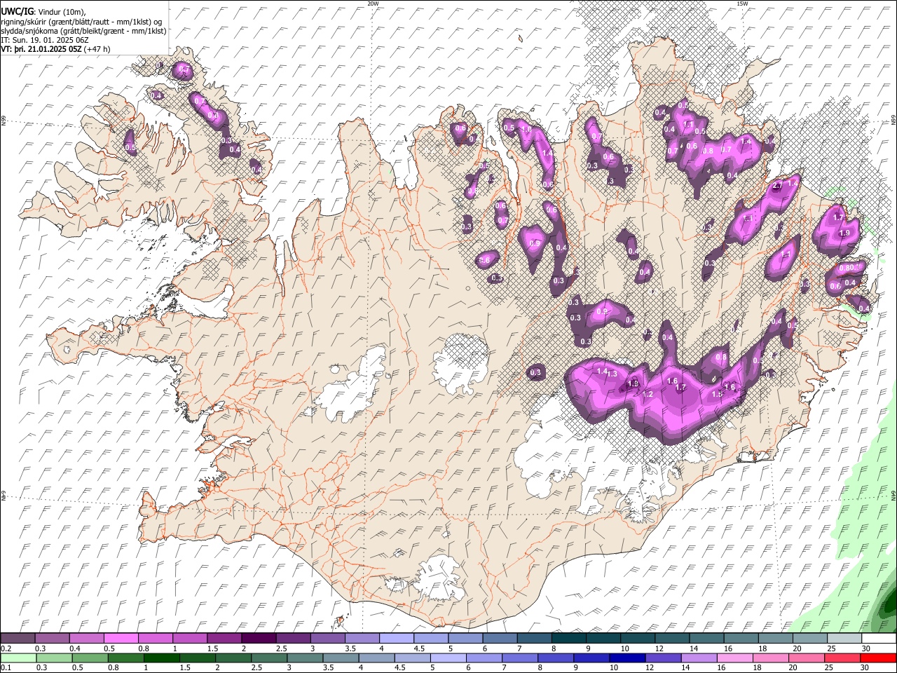Click the teal snow legend swatch labeled 12
Image resolution: width=897 pixels, height=673 pixels.
[x=672, y=639]
